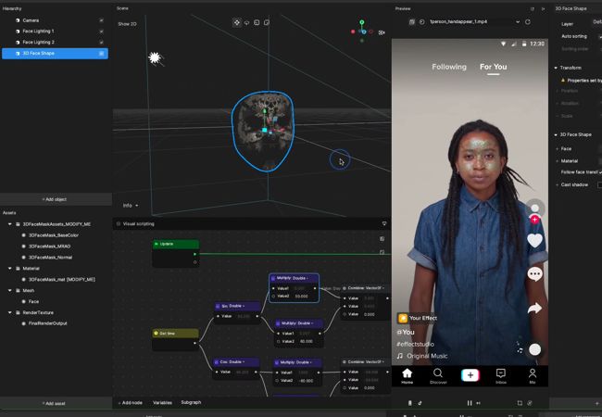This screenshot has width=602, height=417.
Task: Collapse the Transform section in Inspector
Action: [556, 68]
